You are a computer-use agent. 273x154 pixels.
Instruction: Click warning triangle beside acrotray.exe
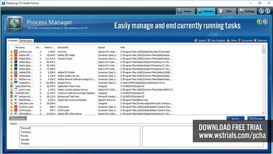point(12,51)
